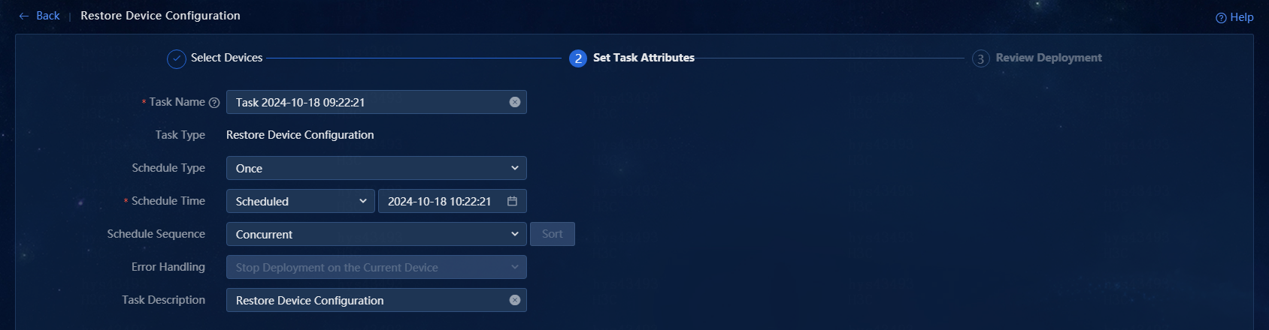Open the Schedule Sequence Concurrent dropdown
This screenshot has width=1269, height=330.
pos(376,234)
